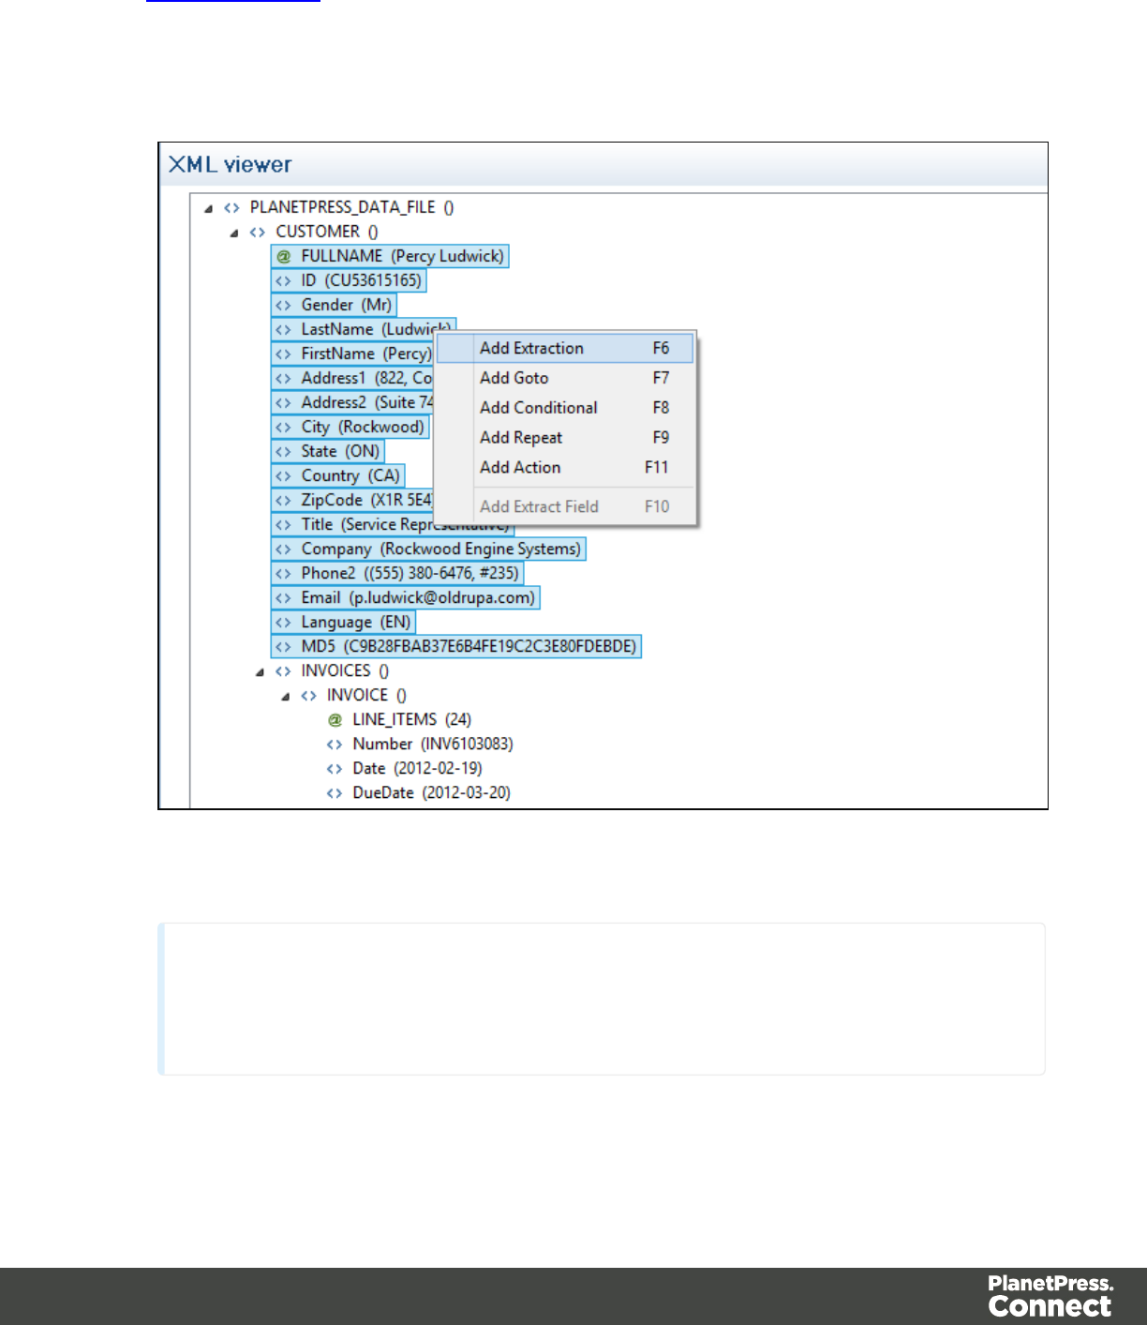Click the element icon beside Email

pos(283,597)
